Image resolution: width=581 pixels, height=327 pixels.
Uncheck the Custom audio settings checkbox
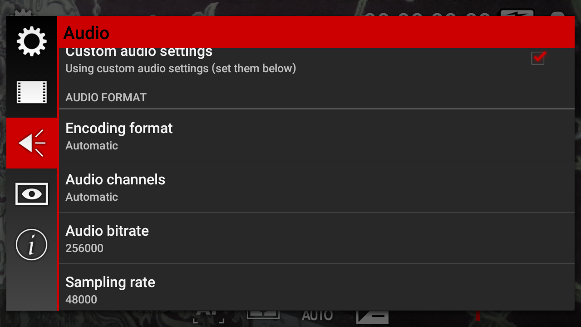(538, 58)
